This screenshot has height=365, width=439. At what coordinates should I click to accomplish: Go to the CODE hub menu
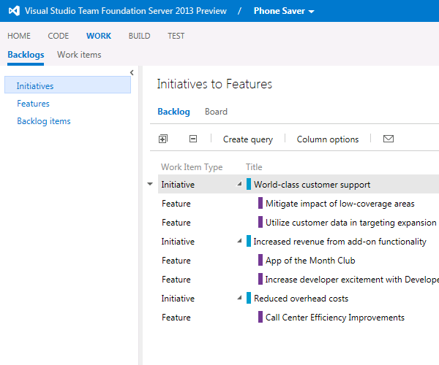coord(59,36)
